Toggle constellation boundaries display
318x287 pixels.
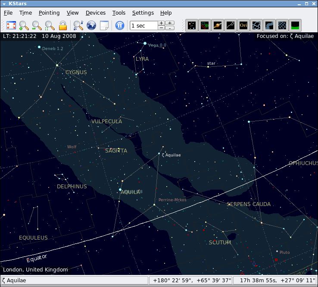[256, 25]
